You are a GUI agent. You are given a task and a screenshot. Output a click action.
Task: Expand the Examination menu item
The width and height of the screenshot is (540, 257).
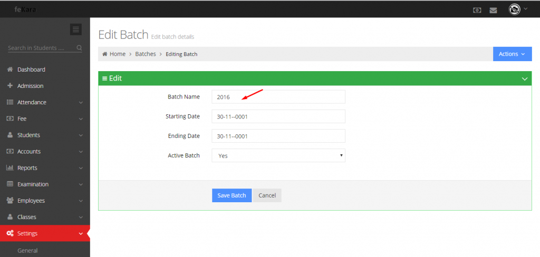tap(45, 184)
